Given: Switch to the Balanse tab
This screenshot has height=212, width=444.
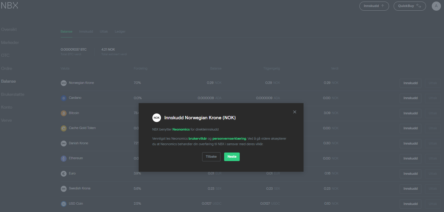Looking at the screenshot, I should click(x=67, y=31).
